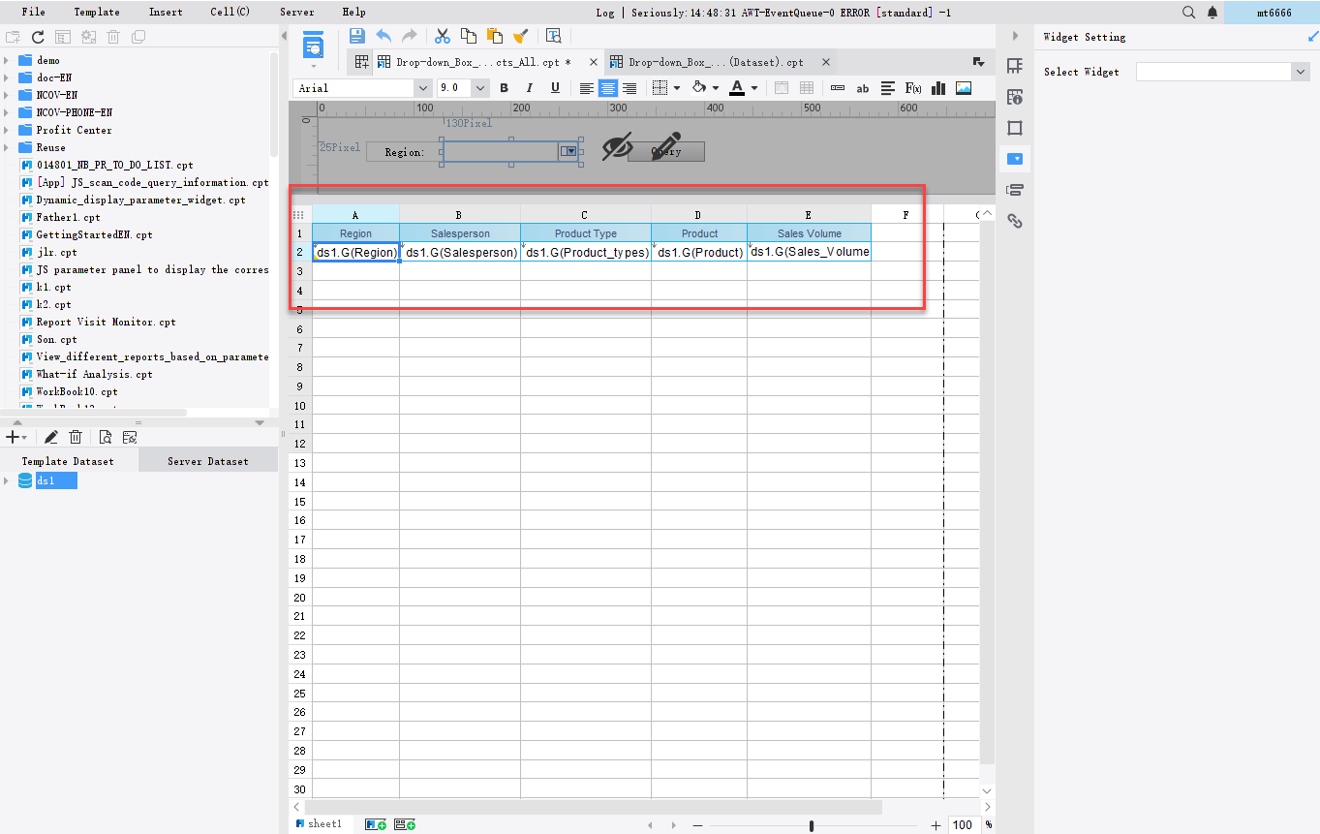Save the current report template
This screenshot has height=834, width=1320.
(x=357, y=36)
